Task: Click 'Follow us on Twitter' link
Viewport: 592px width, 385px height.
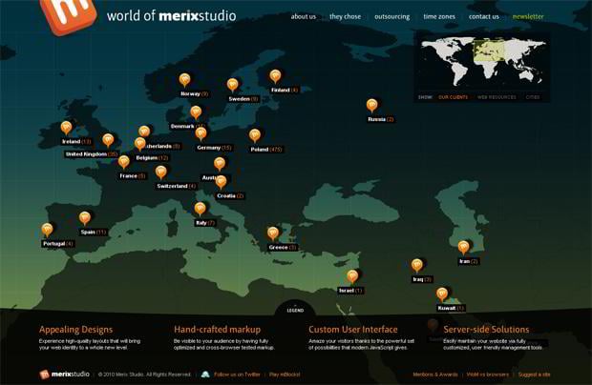Action: pos(237,375)
